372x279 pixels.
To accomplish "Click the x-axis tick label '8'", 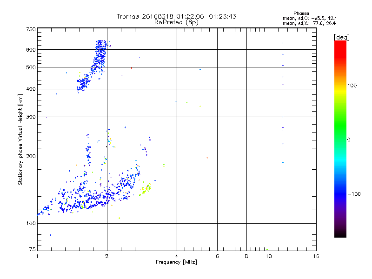I will (x=246, y=256).
